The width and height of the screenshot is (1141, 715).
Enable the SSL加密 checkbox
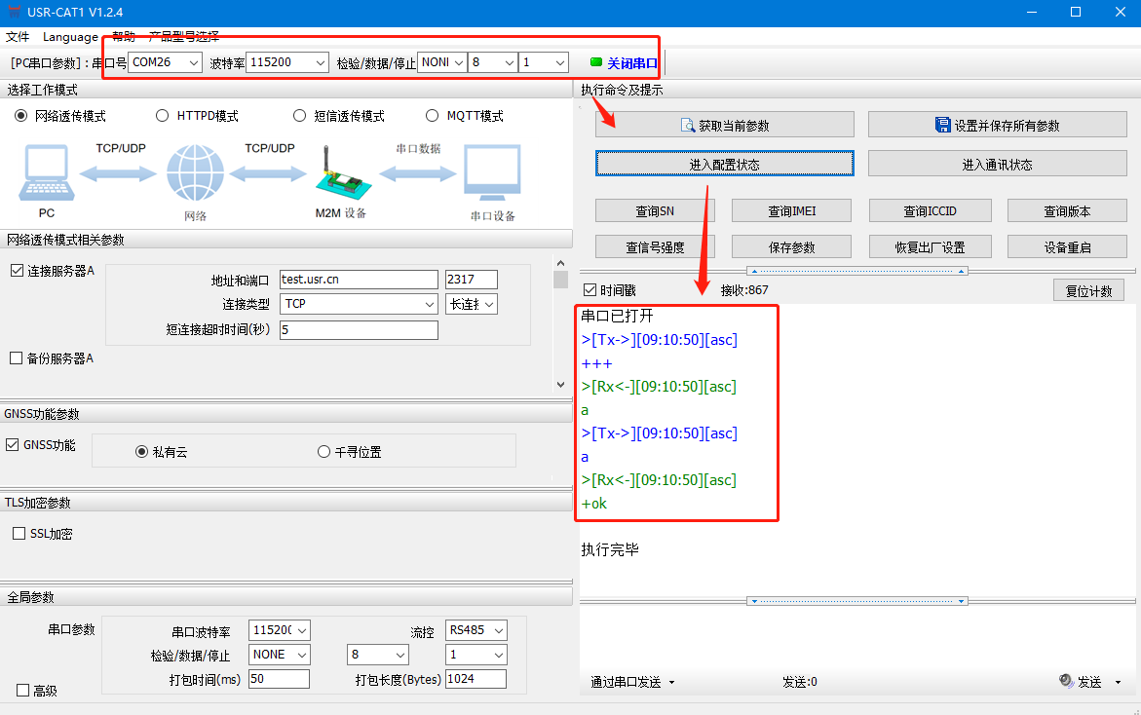tap(19, 534)
